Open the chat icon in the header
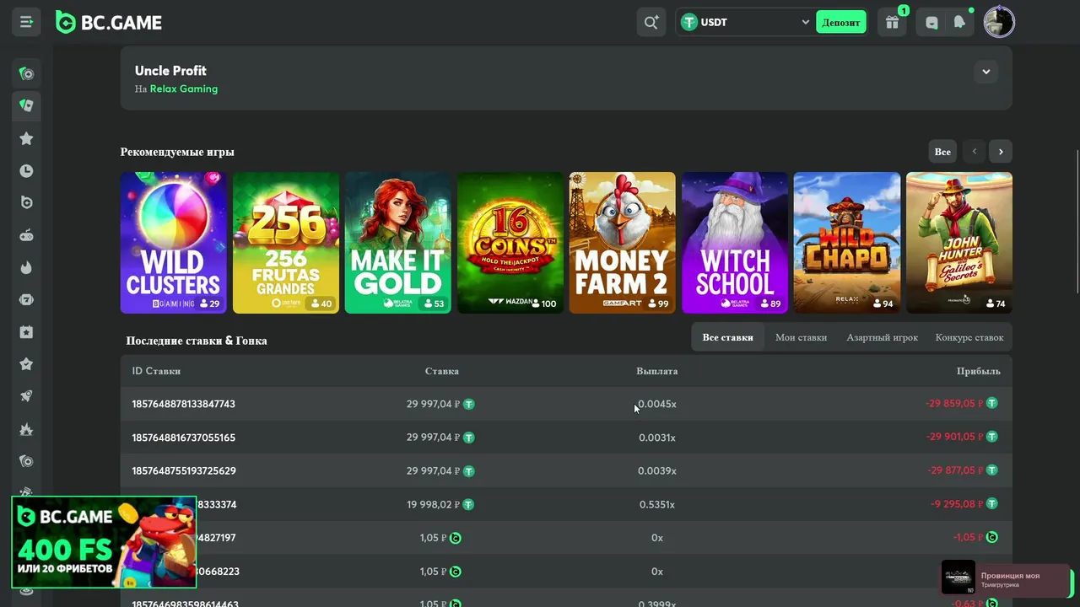 pos(931,23)
